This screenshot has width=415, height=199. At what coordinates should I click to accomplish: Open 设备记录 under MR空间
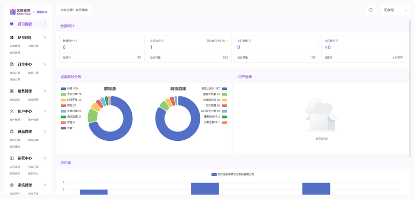point(33,46)
